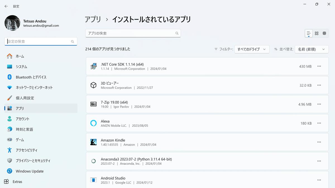Open the 名前 (昇順) sort dropdown
335x188 pixels.
pyautogui.click(x=312, y=49)
